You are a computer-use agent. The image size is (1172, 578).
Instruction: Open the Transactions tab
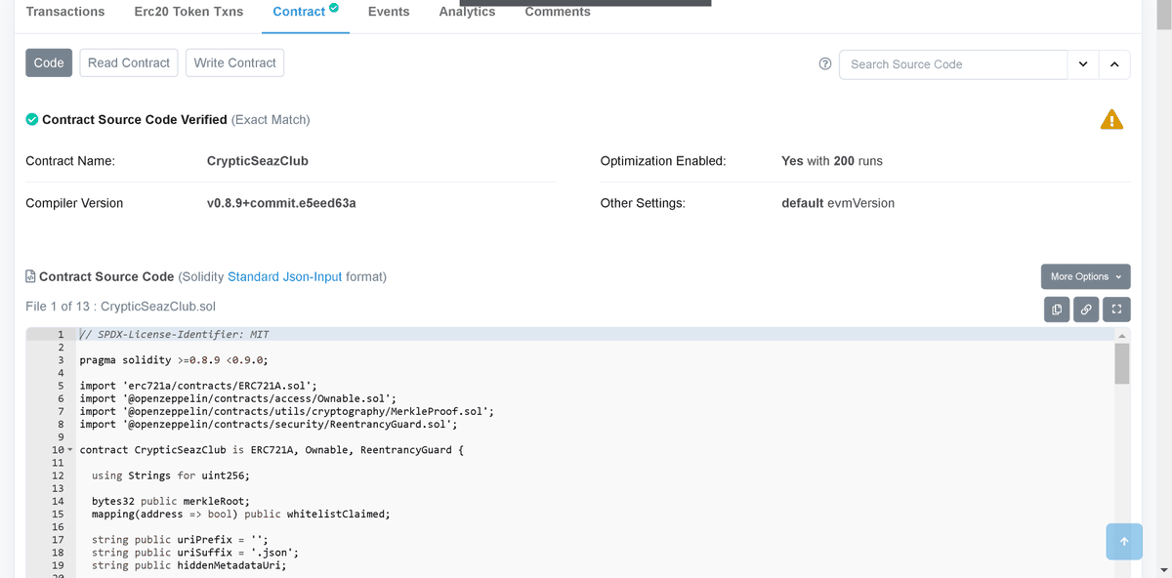(65, 12)
